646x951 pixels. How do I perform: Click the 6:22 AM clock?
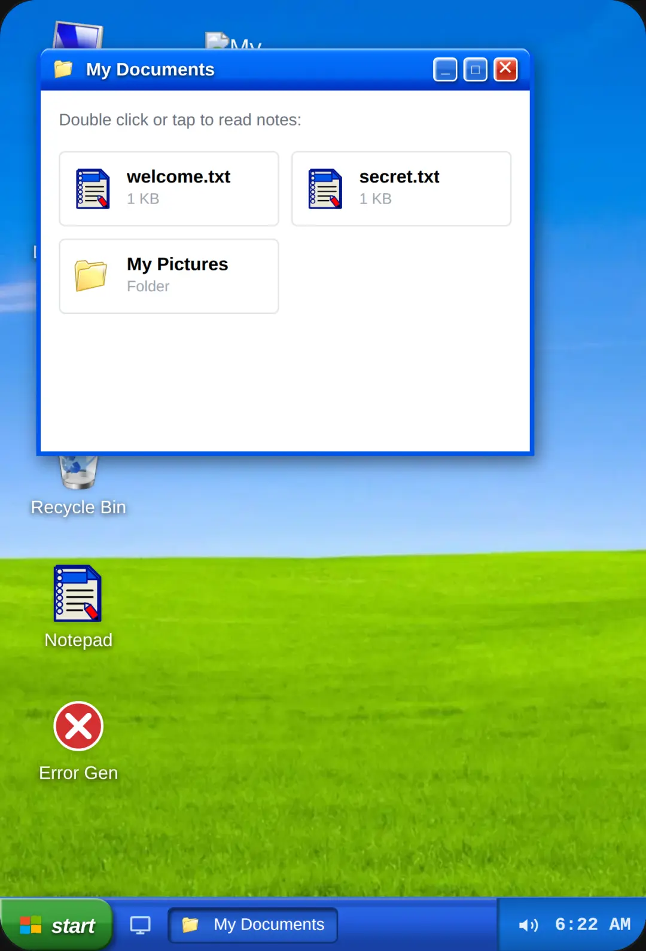[593, 925]
